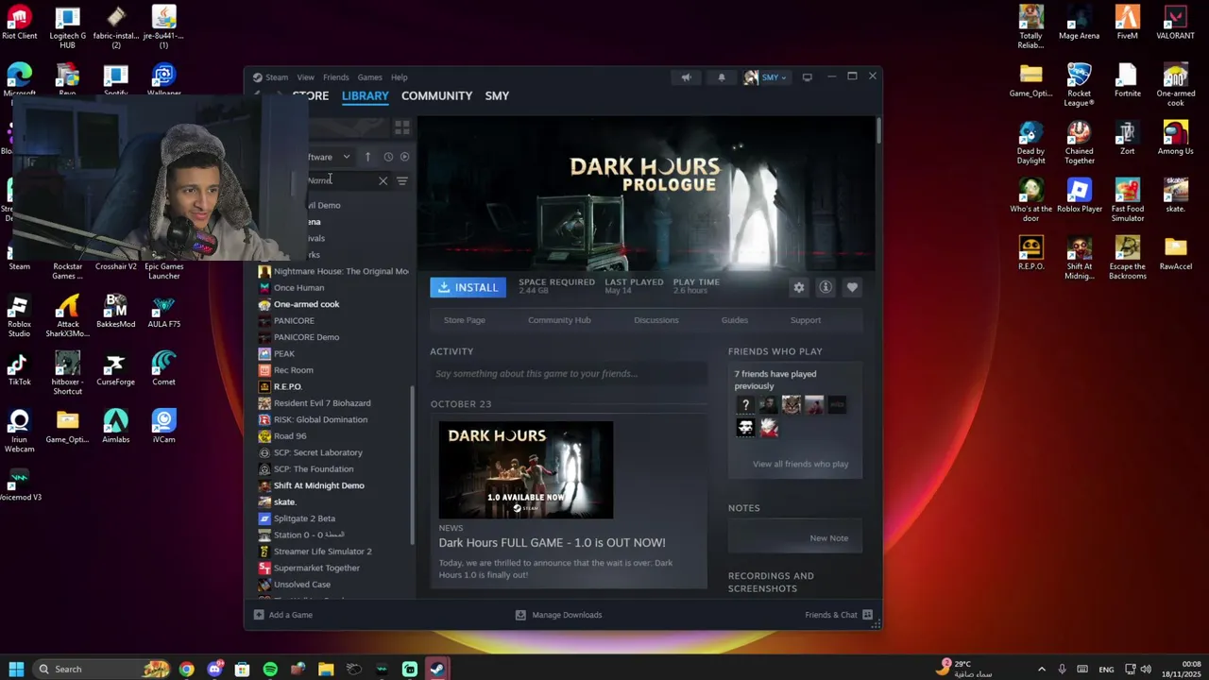Show game info icon beside gear
Image resolution: width=1209 pixels, height=680 pixels.
826,287
